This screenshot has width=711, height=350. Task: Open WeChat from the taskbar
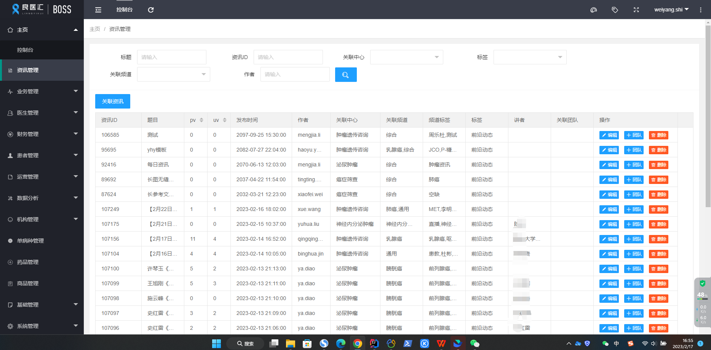coord(475,344)
